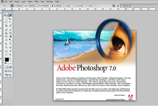Viewport: 158px width, 106px height.
Task: Open the Filter menu
Action: [x=37, y=2]
